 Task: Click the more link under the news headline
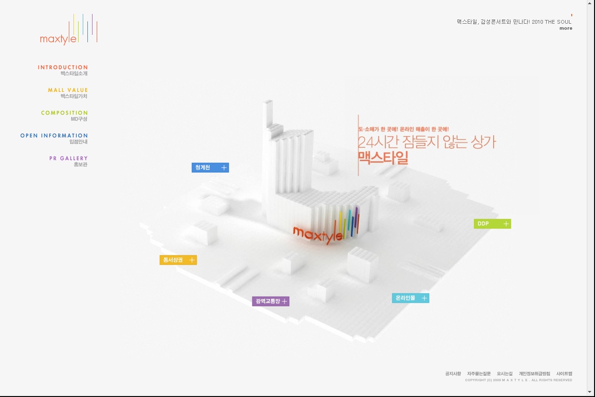point(566,28)
